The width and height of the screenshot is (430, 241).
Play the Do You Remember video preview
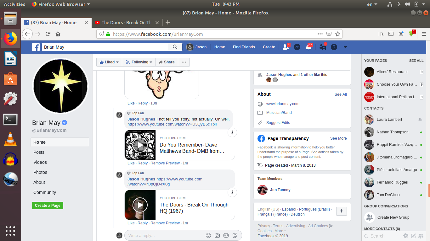coord(140,145)
